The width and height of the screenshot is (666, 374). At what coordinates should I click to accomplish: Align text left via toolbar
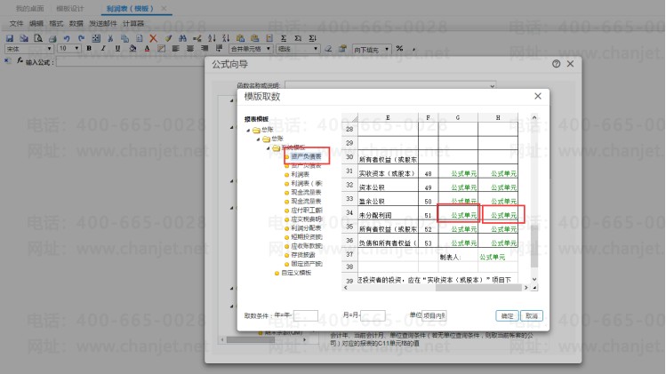tap(175, 48)
